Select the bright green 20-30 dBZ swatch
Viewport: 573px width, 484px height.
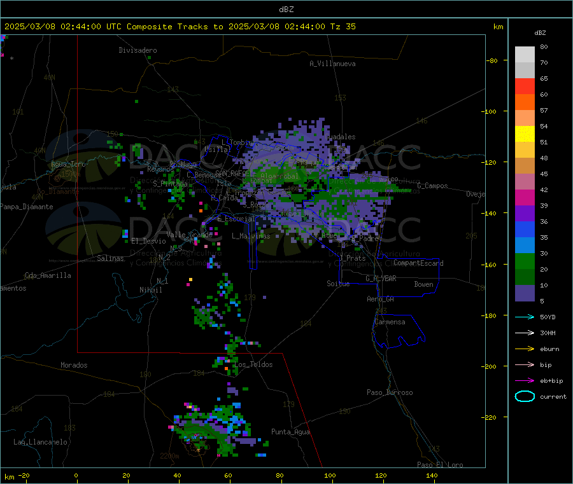tap(525, 261)
